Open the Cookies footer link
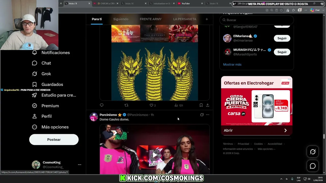This screenshot has height=183, width=326. tap(258, 144)
